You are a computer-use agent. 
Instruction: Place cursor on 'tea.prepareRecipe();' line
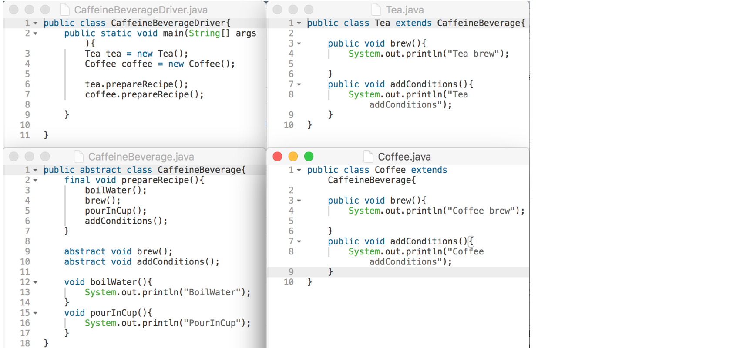(x=137, y=84)
